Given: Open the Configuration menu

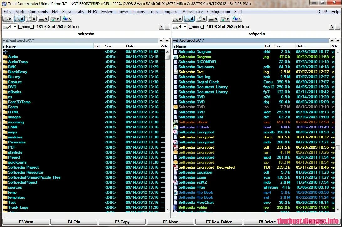Looking at the screenshot, I should click(x=218, y=12).
